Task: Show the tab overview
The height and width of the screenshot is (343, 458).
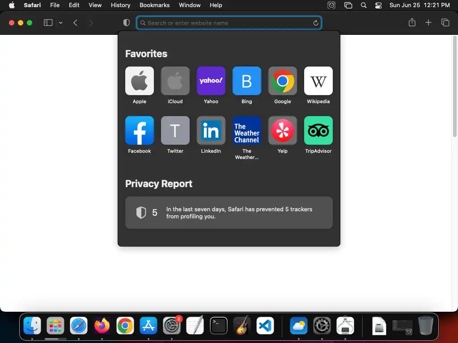Action: point(445,22)
